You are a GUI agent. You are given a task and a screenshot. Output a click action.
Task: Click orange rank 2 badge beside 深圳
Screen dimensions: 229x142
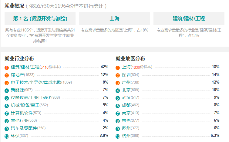pyautogui.click(x=118, y=75)
